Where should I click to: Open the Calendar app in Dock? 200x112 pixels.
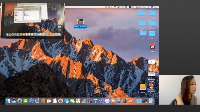pos(49,101)
